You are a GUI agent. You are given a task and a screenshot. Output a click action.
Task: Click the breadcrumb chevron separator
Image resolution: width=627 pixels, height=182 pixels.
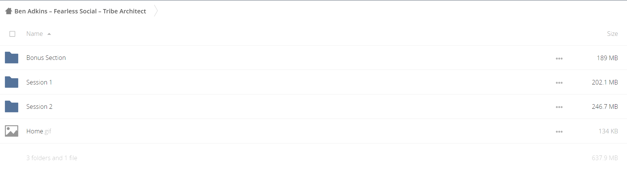click(x=156, y=11)
